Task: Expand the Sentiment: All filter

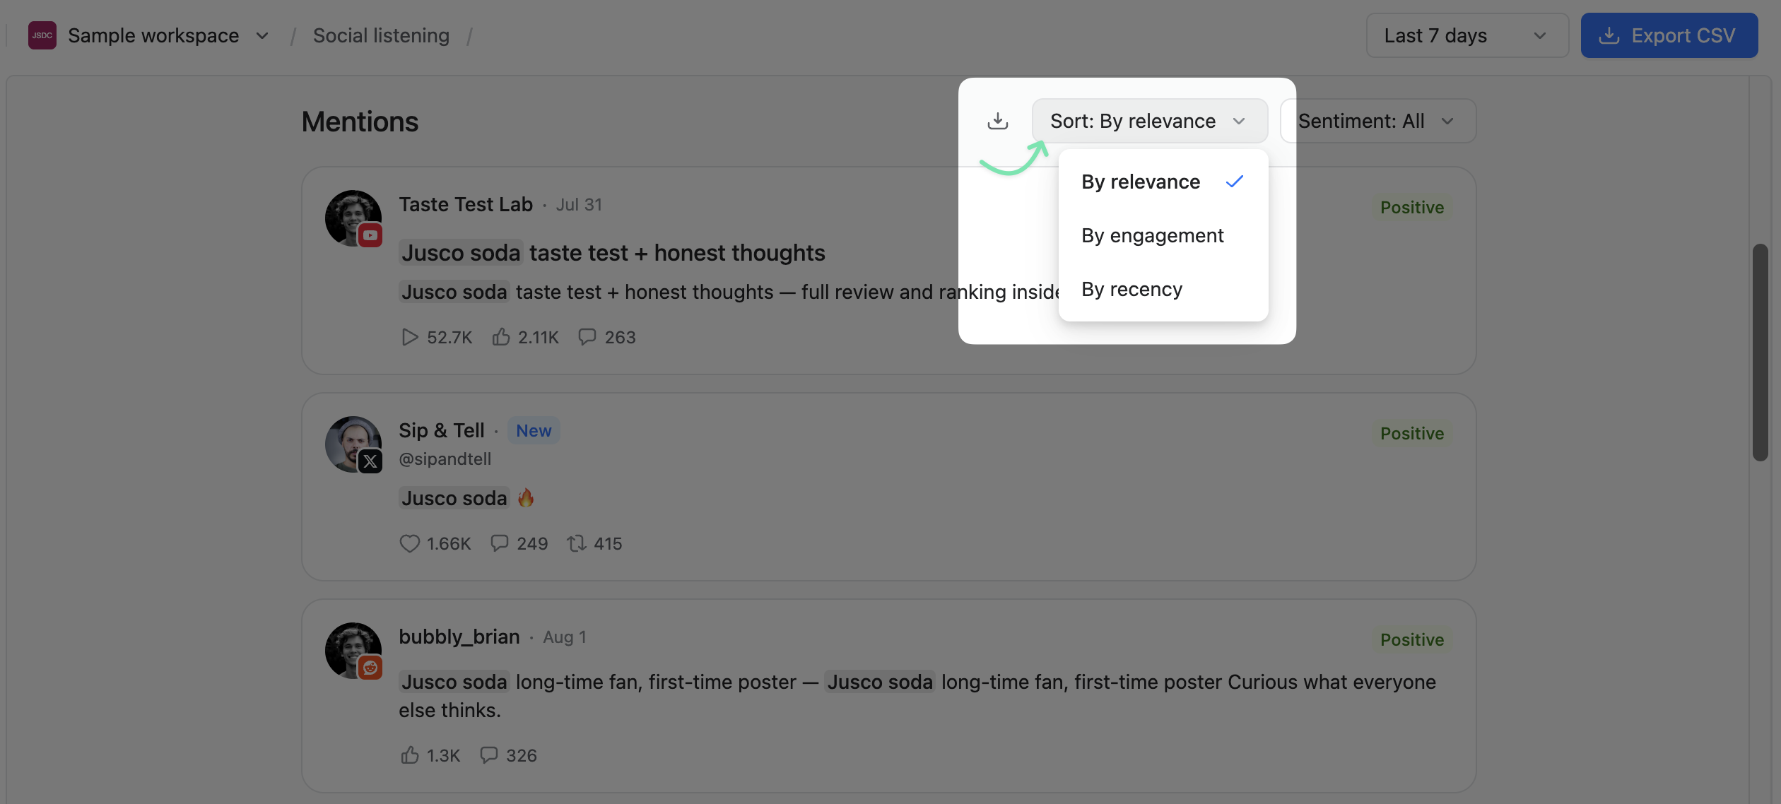Action: (x=1378, y=121)
